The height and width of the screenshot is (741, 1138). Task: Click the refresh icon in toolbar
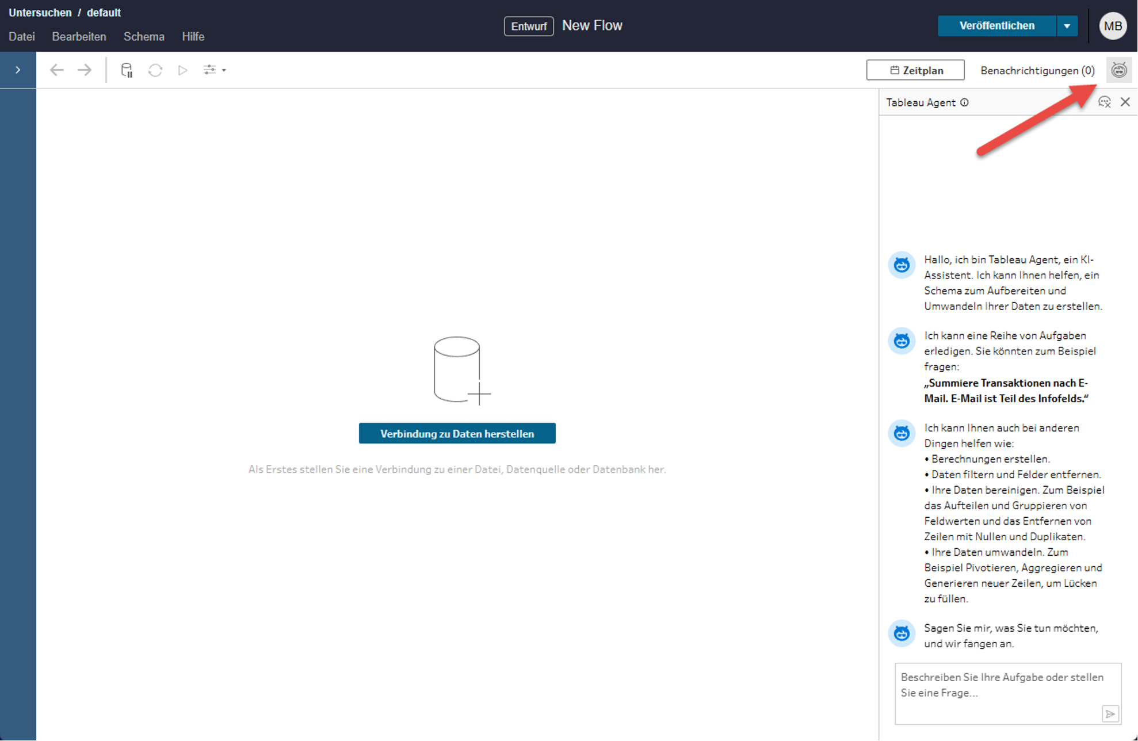tap(155, 70)
